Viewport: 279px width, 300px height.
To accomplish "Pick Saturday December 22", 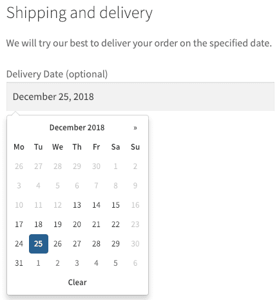I will click(x=115, y=225).
